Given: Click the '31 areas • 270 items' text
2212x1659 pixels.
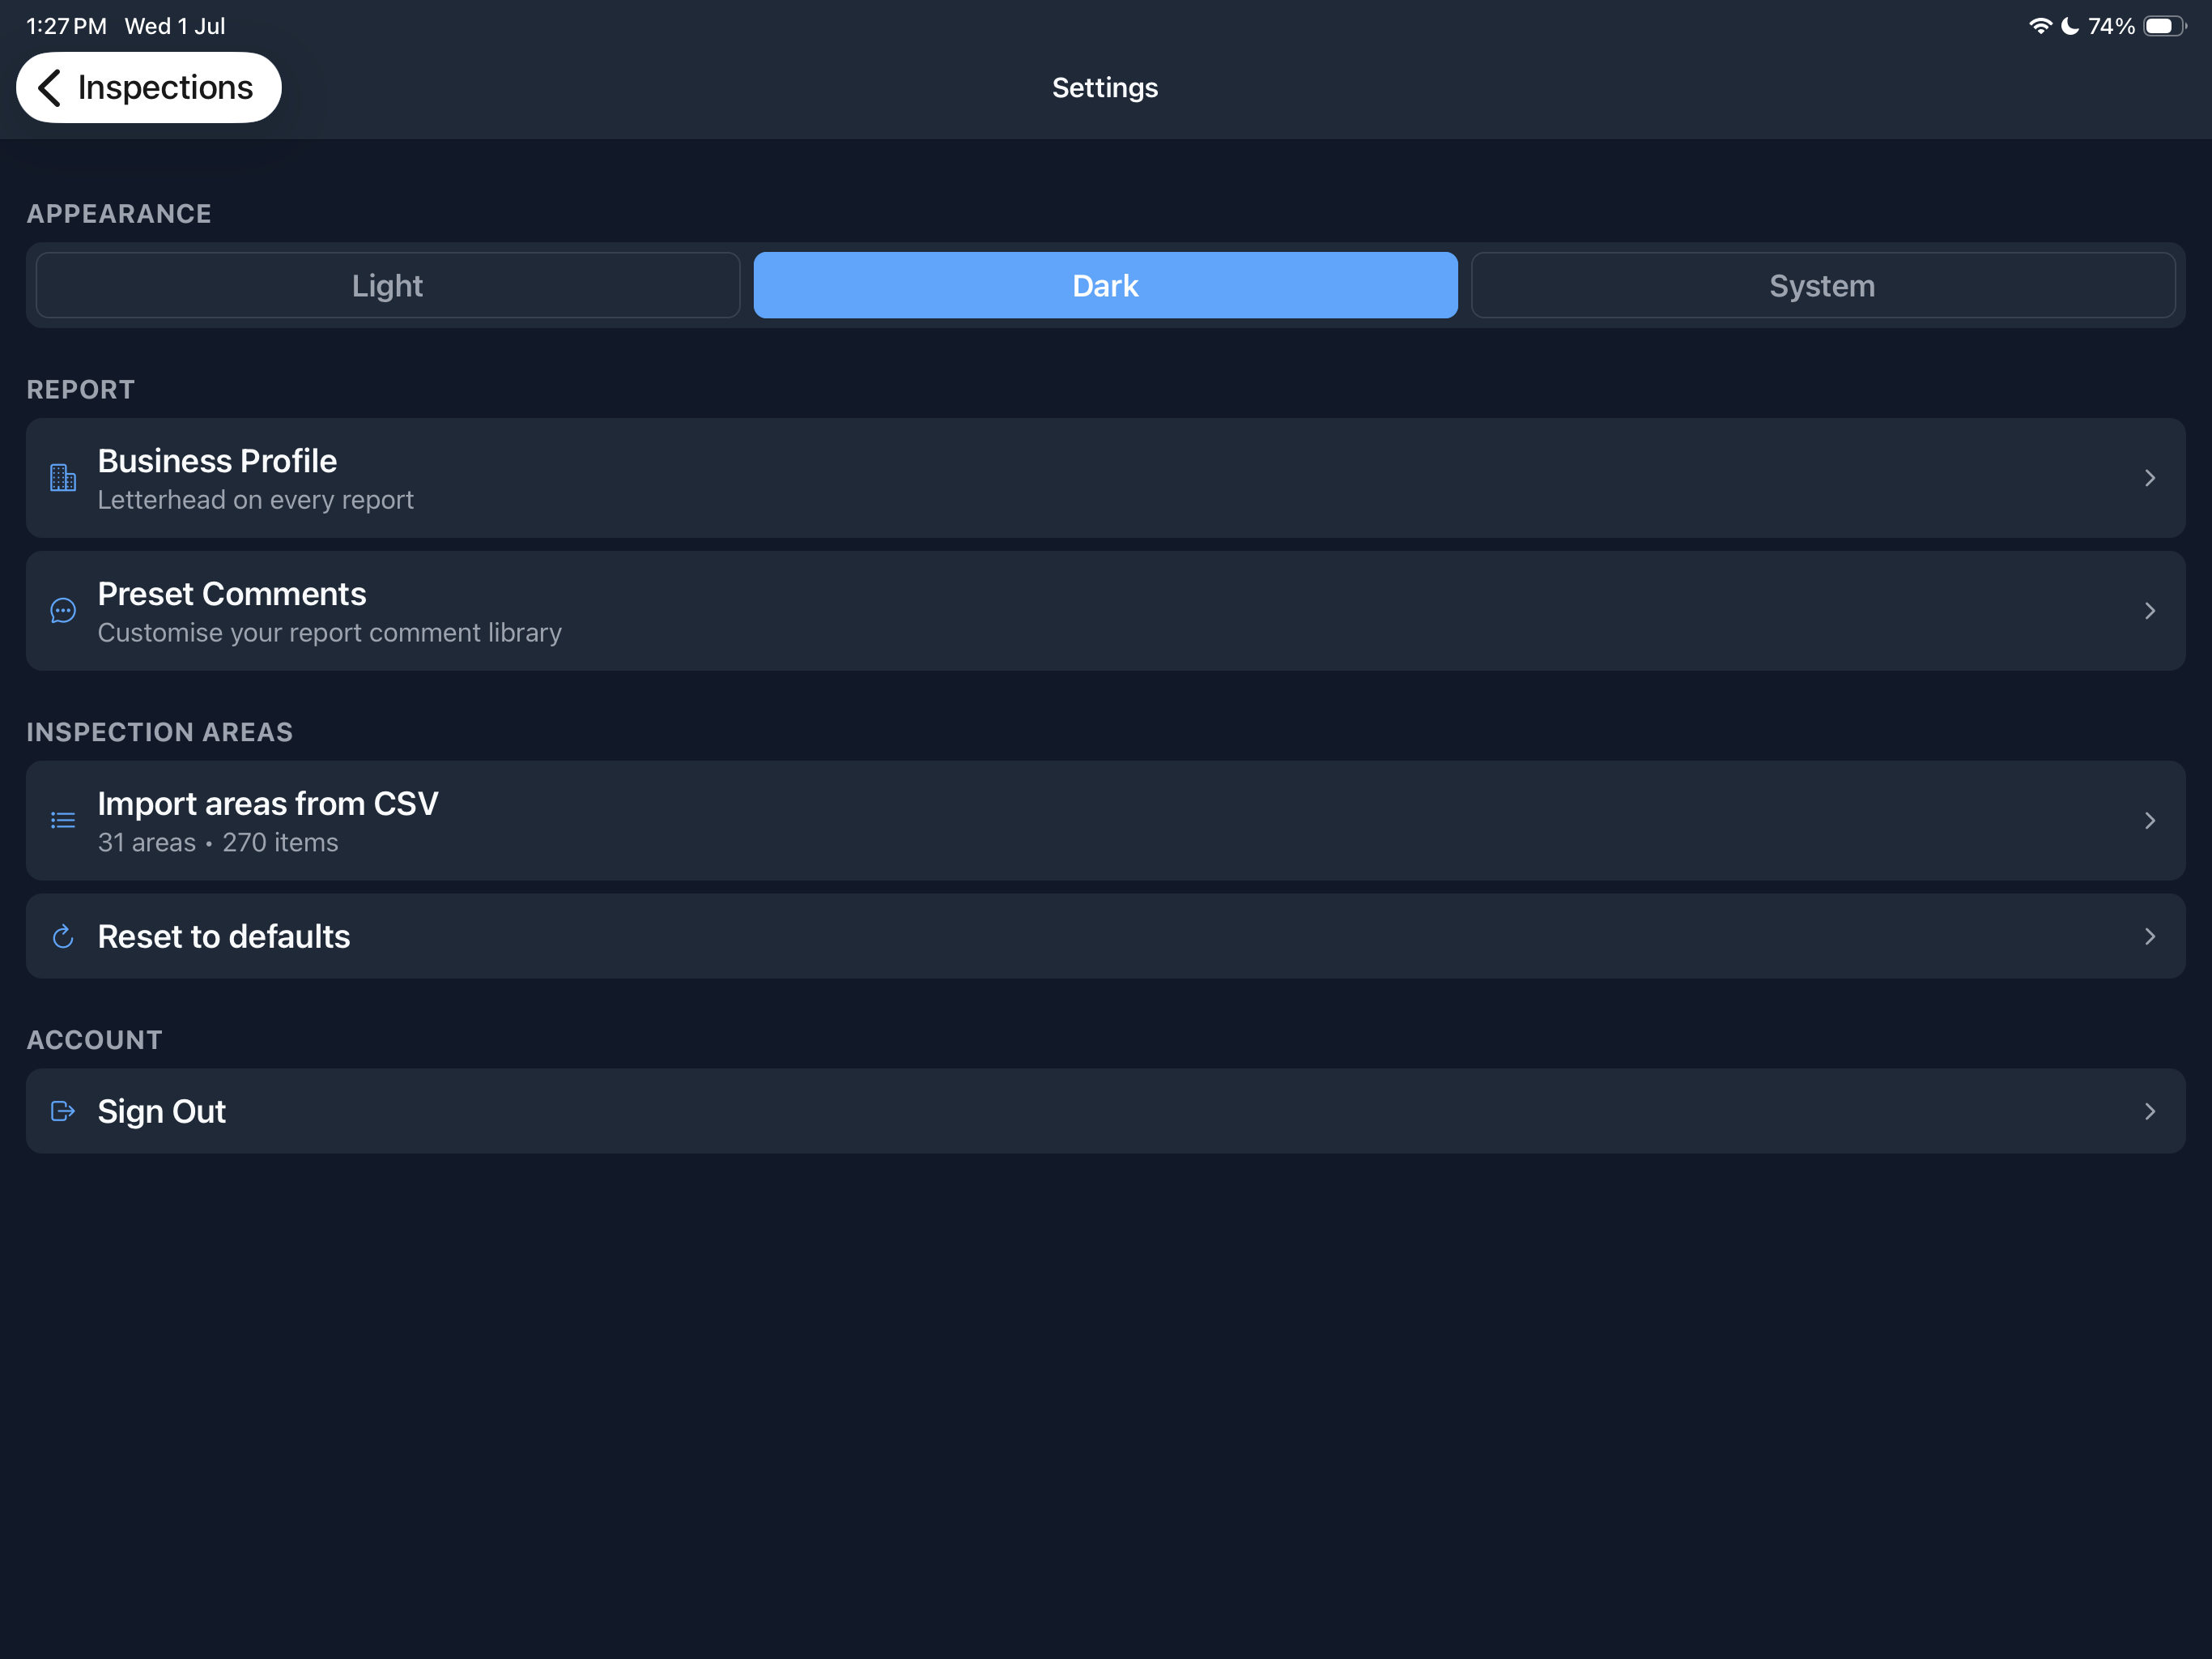Looking at the screenshot, I should pyautogui.click(x=218, y=842).
